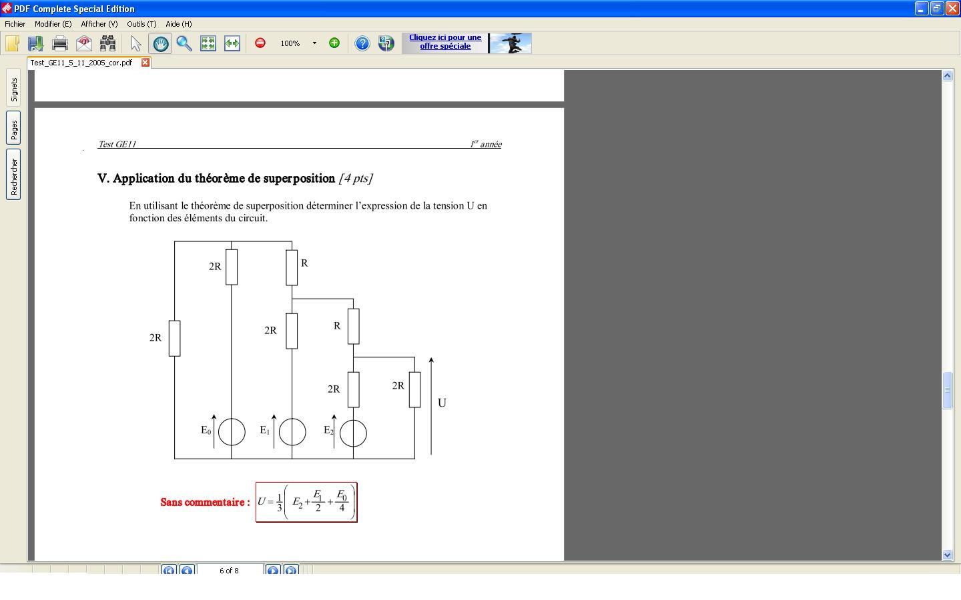Open the Outils (T) menu
Image resolution: width=961 pixels, height=600 pixels.
141,24
